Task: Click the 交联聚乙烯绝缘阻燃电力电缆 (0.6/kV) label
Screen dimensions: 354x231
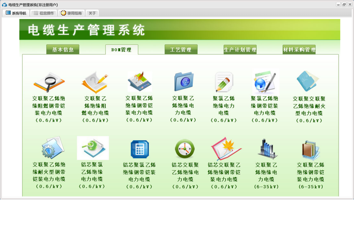Action: 95,109
